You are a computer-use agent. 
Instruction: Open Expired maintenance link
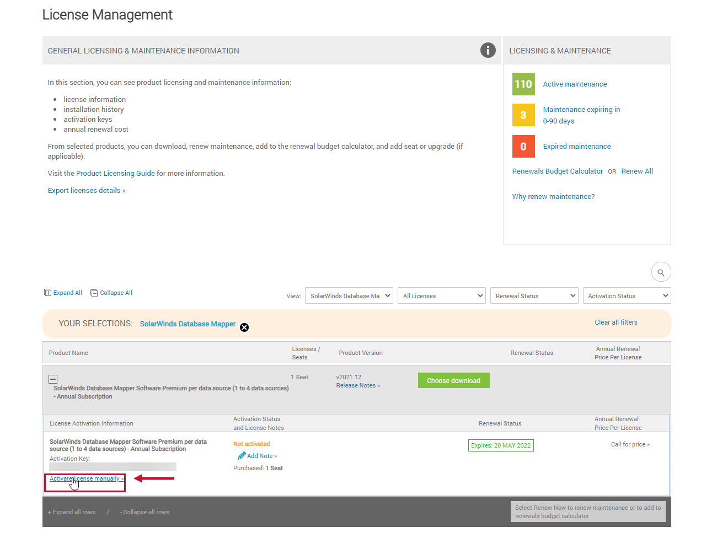pyautogui.click(x=577, y=147)
